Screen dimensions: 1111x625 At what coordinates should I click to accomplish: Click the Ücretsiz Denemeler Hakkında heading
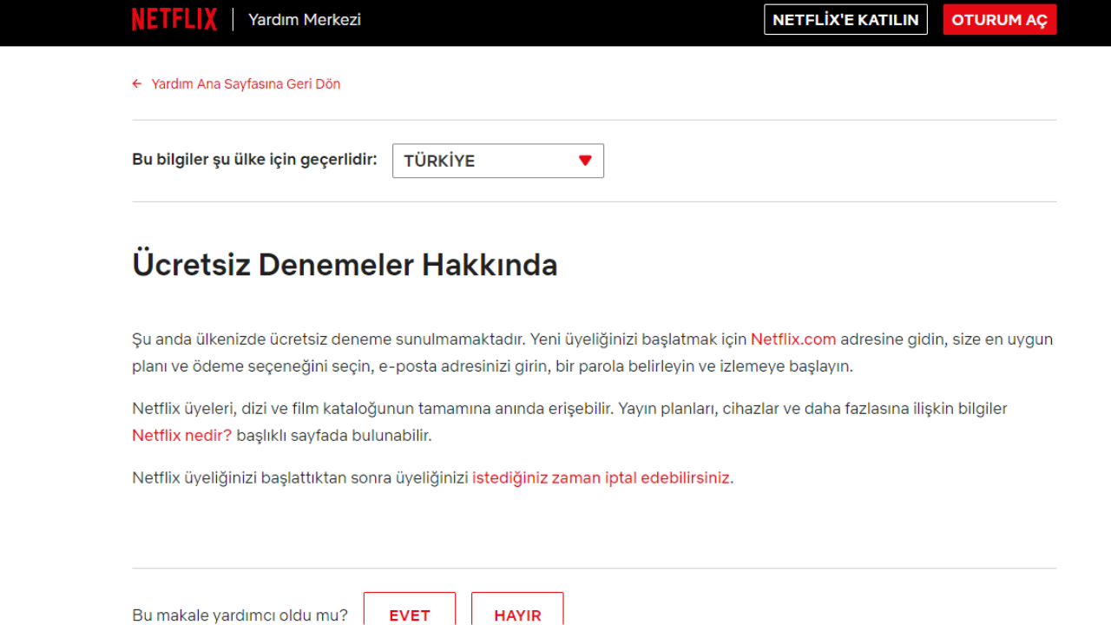pos(345,265)
